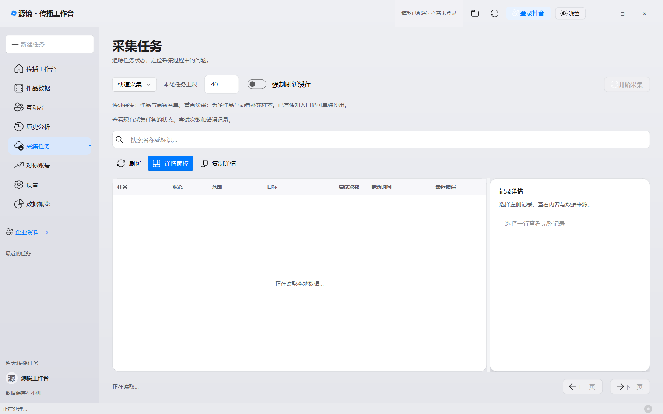Increase the task limit with stepper up

click(x=235, y=80)
